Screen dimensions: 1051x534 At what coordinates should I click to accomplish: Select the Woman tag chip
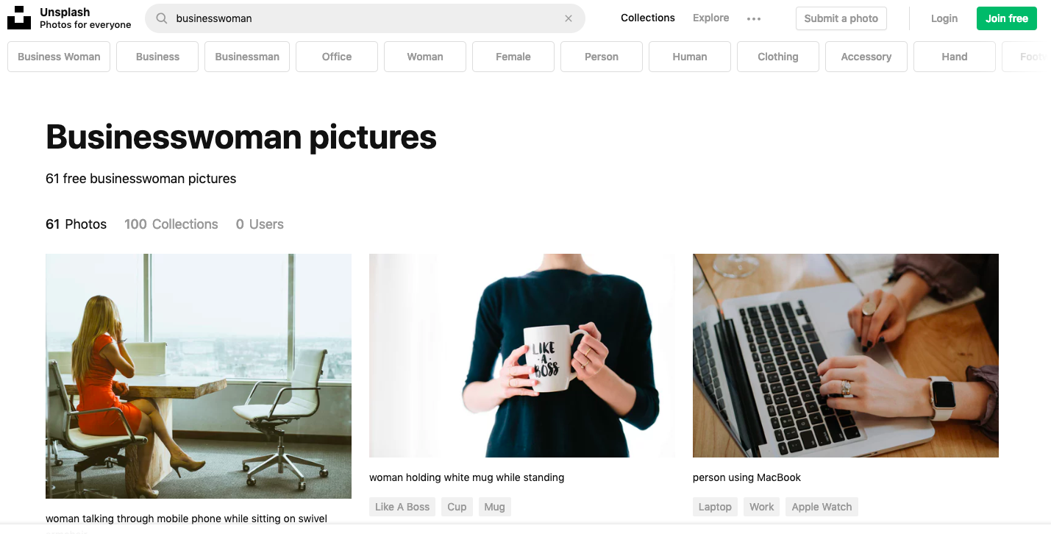click(425, 57)
